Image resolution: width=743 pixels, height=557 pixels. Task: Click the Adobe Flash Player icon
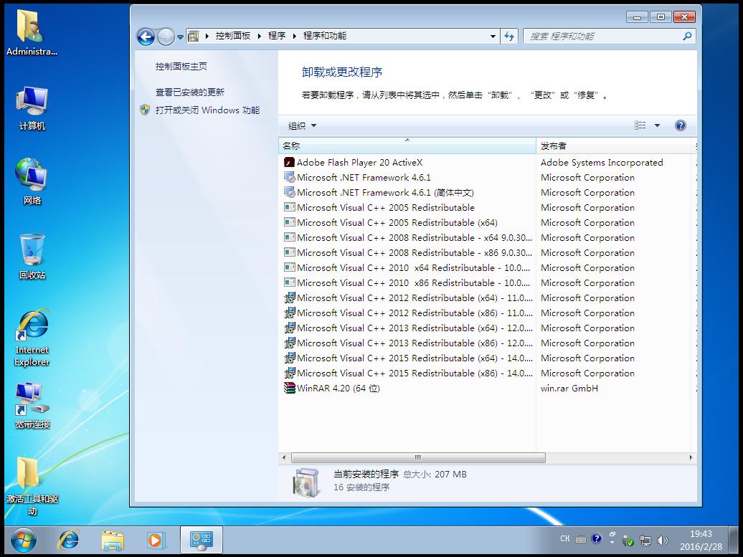289,163
